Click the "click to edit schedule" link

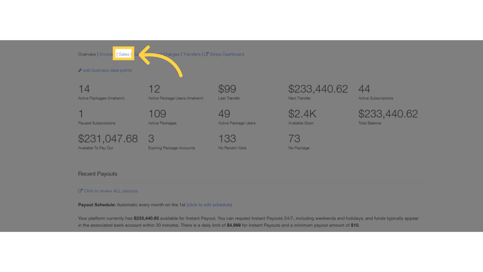tap(209, 205)
